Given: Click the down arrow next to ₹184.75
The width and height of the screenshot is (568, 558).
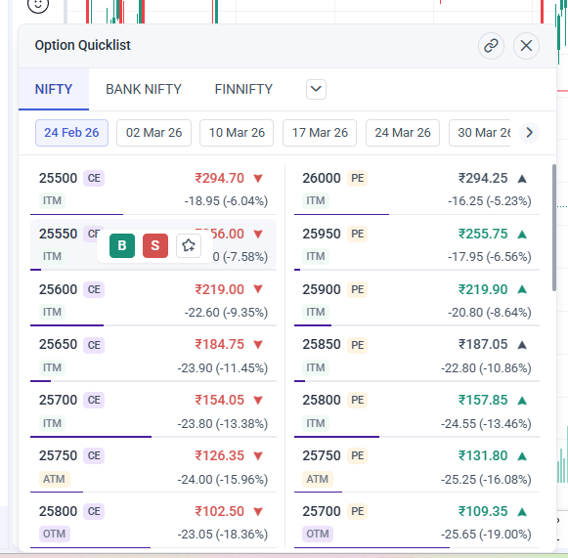Looking at the screenshot, I should coord(258,345).
